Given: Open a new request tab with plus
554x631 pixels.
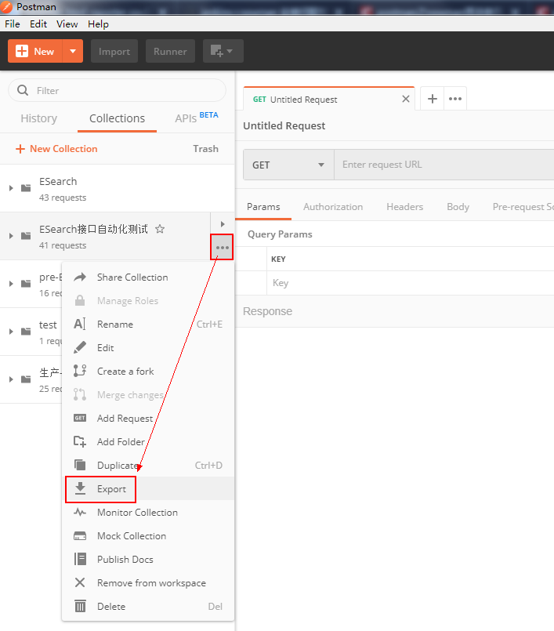Looking at the screenshot, I should click(x=432, y=99).
